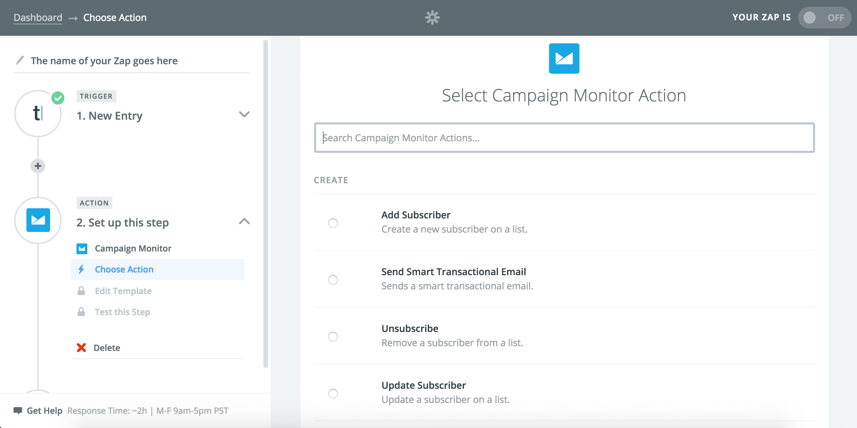Viewport: 857px width, 428px height.
Task: Click the lock icon beside Test this Step
Action: coord(81,312)
